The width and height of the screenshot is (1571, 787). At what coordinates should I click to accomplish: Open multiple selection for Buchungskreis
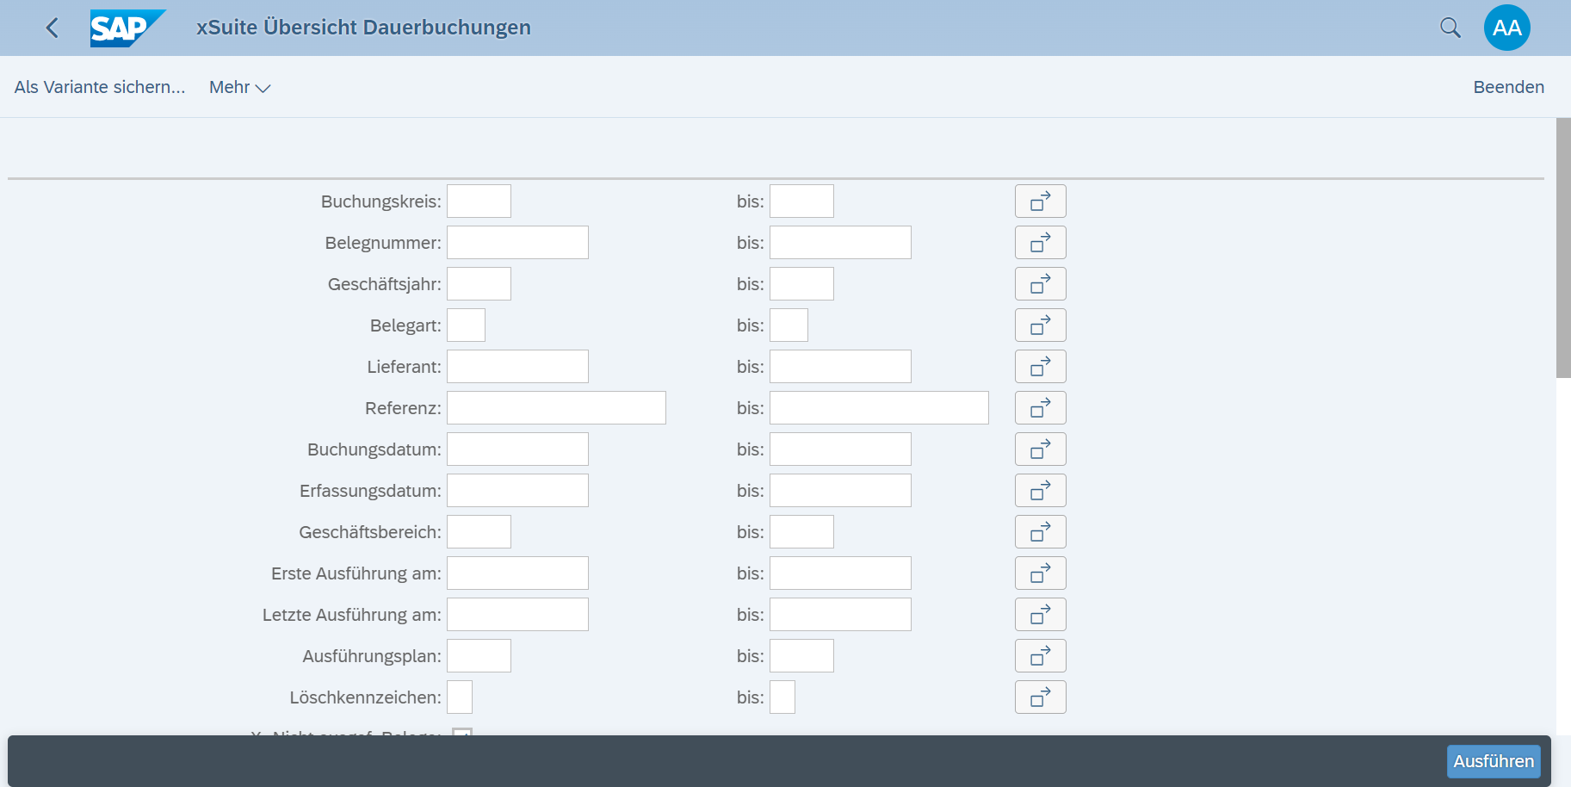click(x=1040, y=201)
